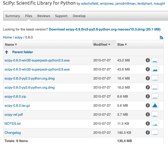Open download stats chart for py2.6-python.org.dmg
This screenshot has width=168, height=148.
point(155,87)
